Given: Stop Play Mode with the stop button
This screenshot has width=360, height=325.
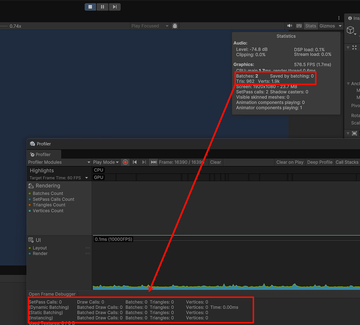Looking at the screenshot, I should (x=90, y=7).
